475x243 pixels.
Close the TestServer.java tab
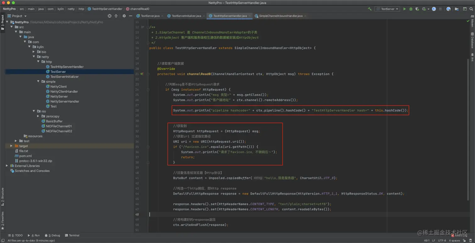click(162, 16)
